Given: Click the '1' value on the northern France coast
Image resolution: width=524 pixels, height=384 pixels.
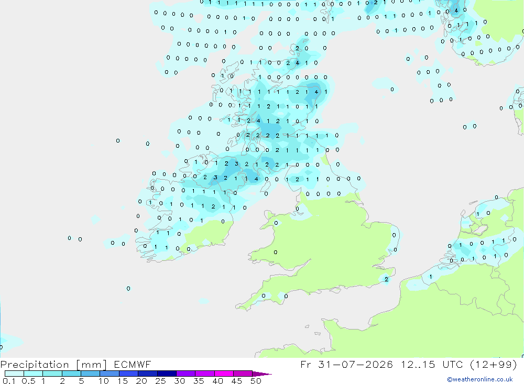Looking at the screenshot, I should [431, 277].
